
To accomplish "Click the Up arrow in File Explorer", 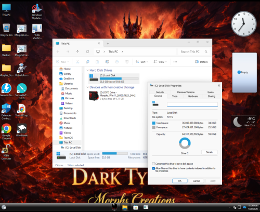I will coord(77,51).
